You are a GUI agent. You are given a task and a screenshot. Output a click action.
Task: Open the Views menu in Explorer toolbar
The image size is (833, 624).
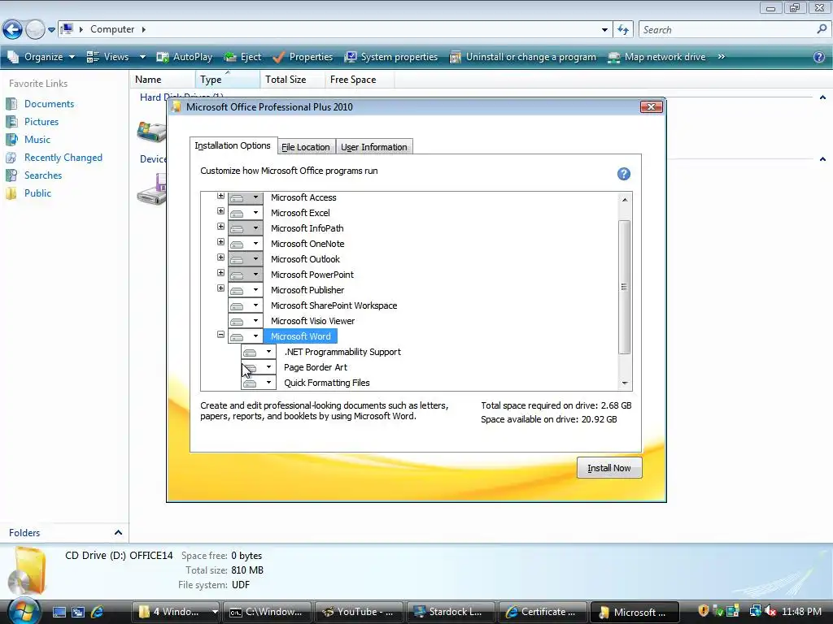pos(116,57)
